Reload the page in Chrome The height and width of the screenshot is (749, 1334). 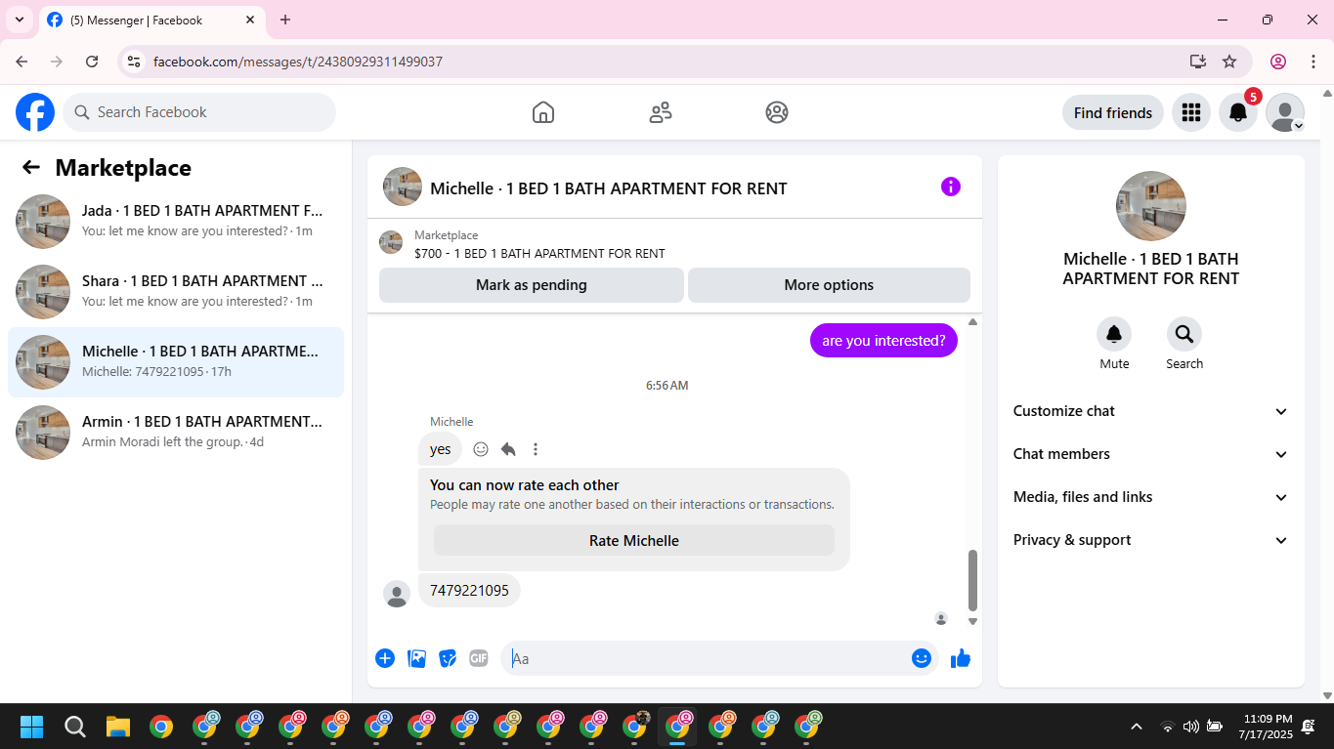tap(92, 62)
